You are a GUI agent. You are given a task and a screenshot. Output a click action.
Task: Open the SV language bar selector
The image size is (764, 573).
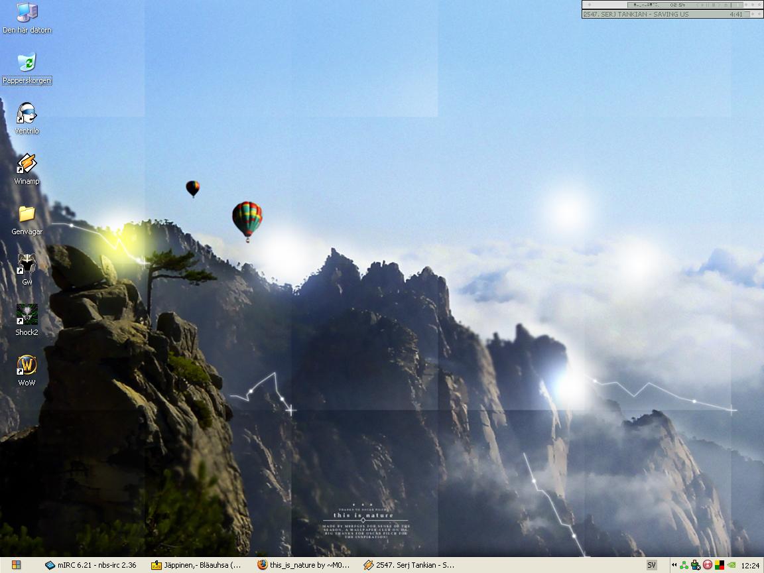[651, 565]
